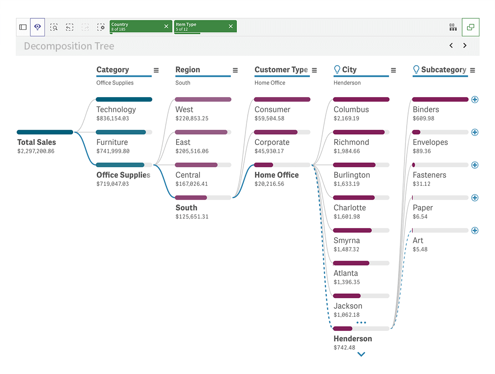Expand more cities below Henderson
495x374 pixels.
pyautogui.click(x=361, y=354)
